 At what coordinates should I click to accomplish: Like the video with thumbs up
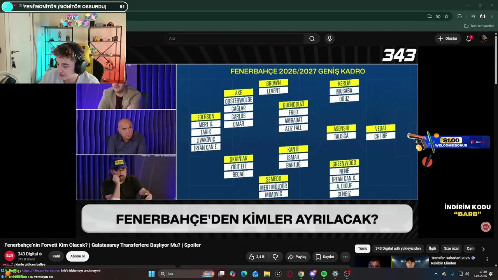[256, 257]
